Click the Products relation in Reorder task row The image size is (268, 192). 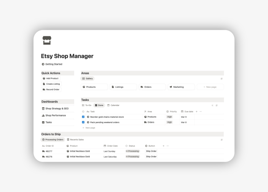tap(150, 117)
